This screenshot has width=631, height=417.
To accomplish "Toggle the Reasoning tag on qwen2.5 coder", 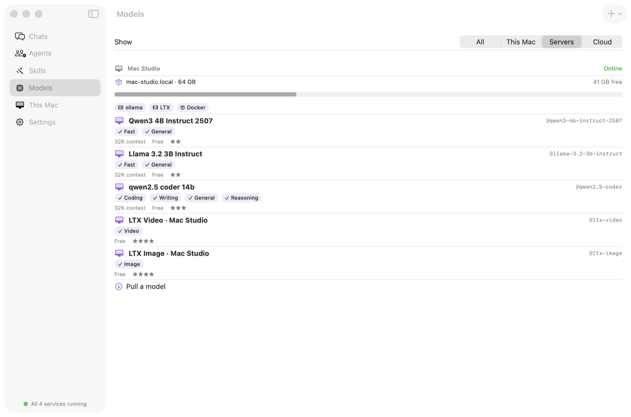I will [x=241, y=198].
